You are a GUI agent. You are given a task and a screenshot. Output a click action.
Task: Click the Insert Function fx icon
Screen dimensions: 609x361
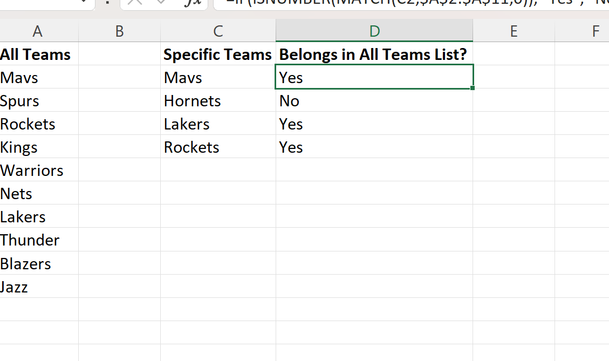[x=192, y=2]
